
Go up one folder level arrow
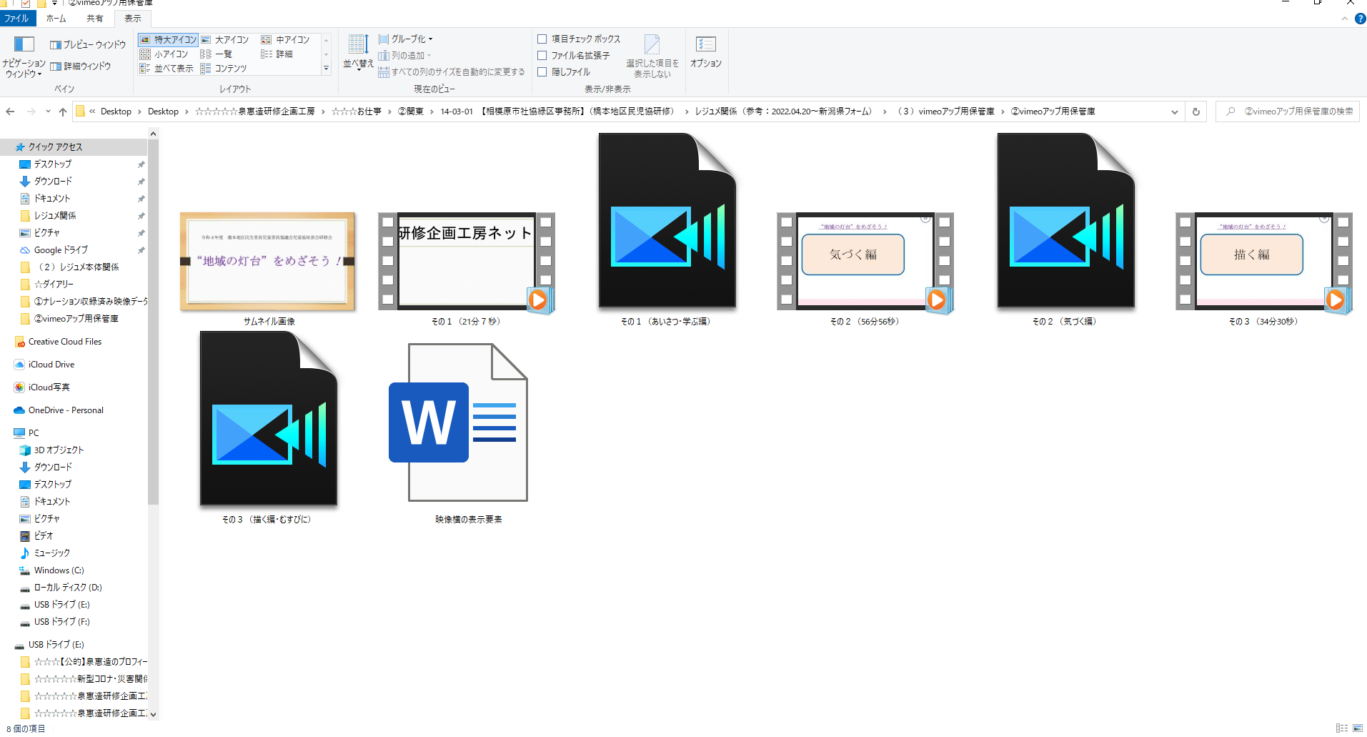[63, 112]
